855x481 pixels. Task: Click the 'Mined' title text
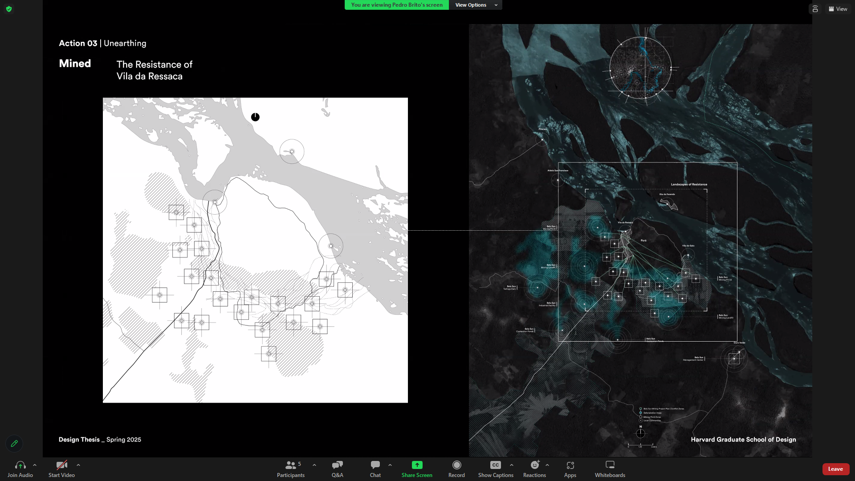tap(75, 64)
